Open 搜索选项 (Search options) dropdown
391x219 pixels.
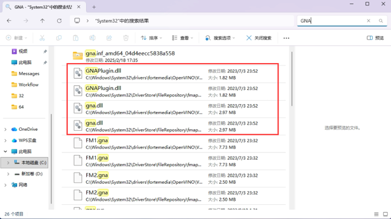tap(220, 38)
